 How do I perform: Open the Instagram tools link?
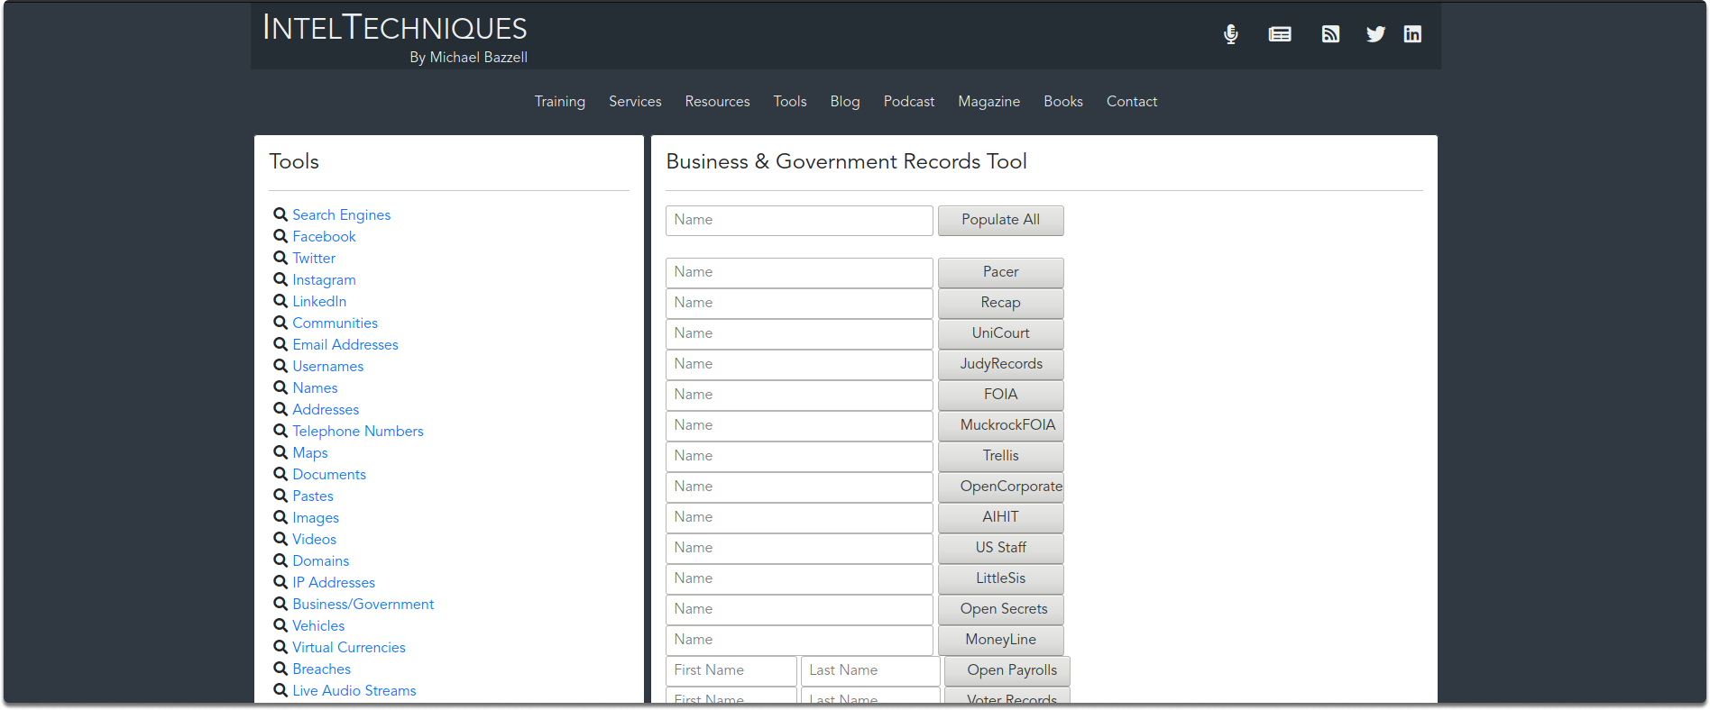324,279
